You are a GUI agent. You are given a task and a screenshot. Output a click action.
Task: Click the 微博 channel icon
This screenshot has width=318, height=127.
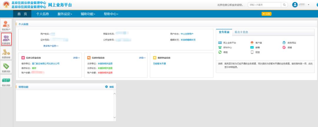click(284, 47)
